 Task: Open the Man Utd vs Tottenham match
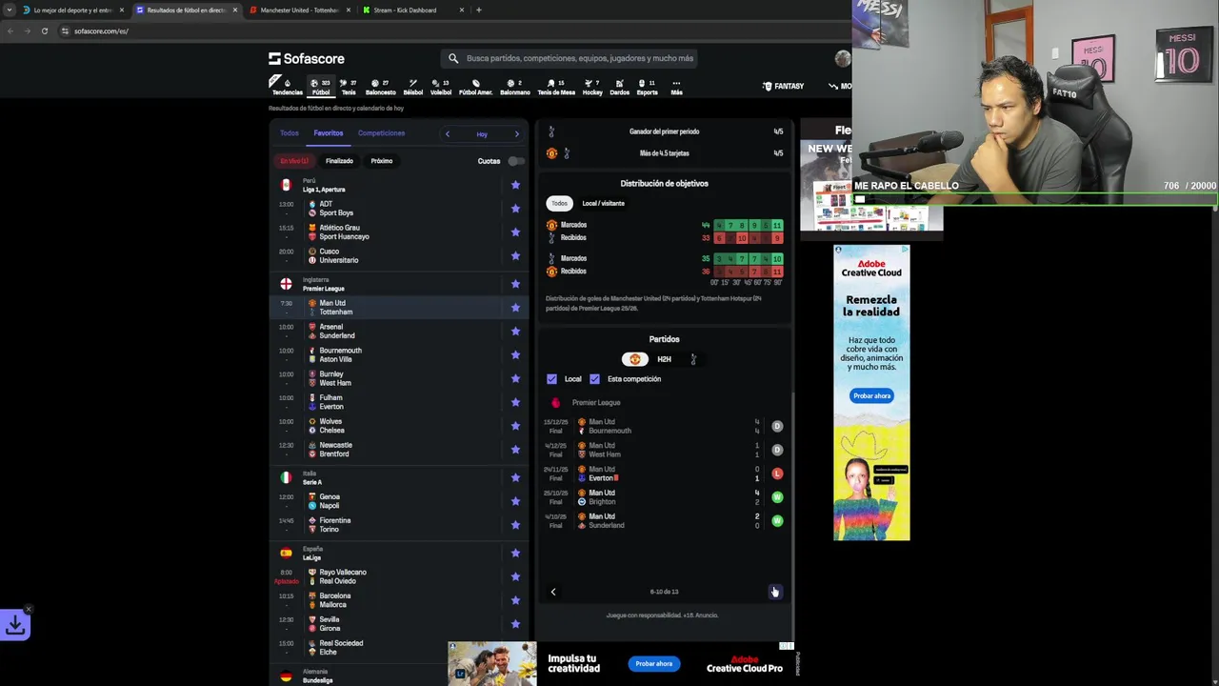(x=400, y=308)
